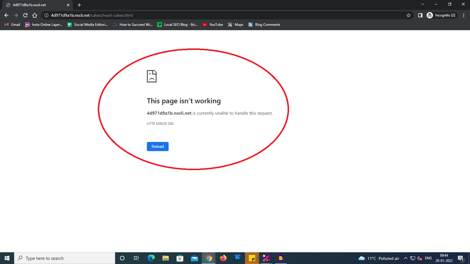Open the Incognito profile indicator
The height and width of the screenshot is (264, 470).
pos(441,15)
